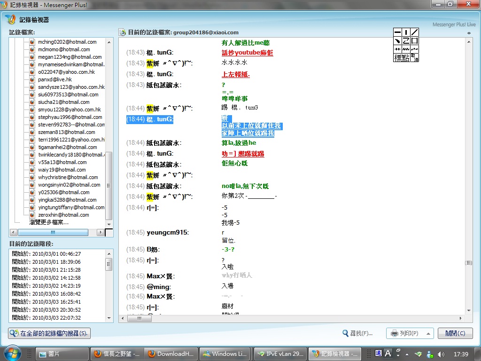Click 瀏覽更多檔案... to browse more files
Image resolution: width=481 pixels, height=361 pixels.
[49, 222]
